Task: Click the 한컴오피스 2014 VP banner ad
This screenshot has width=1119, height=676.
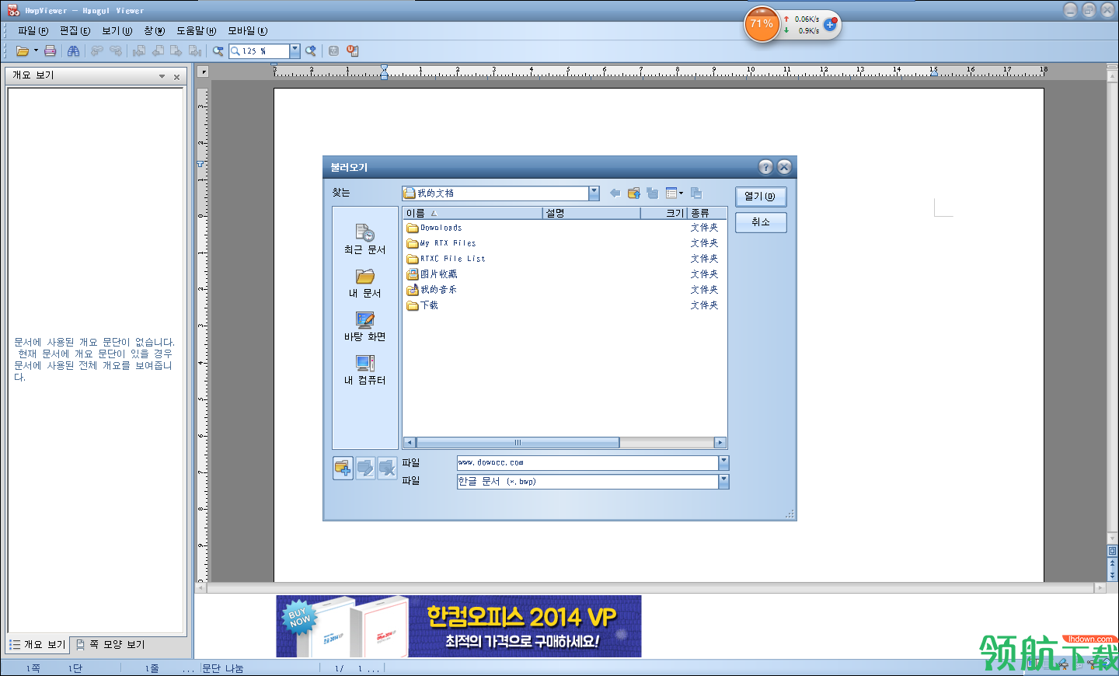Action: pos(458,626)
